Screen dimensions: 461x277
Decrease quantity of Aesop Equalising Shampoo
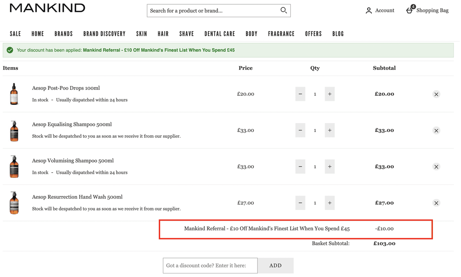point(300,130)
